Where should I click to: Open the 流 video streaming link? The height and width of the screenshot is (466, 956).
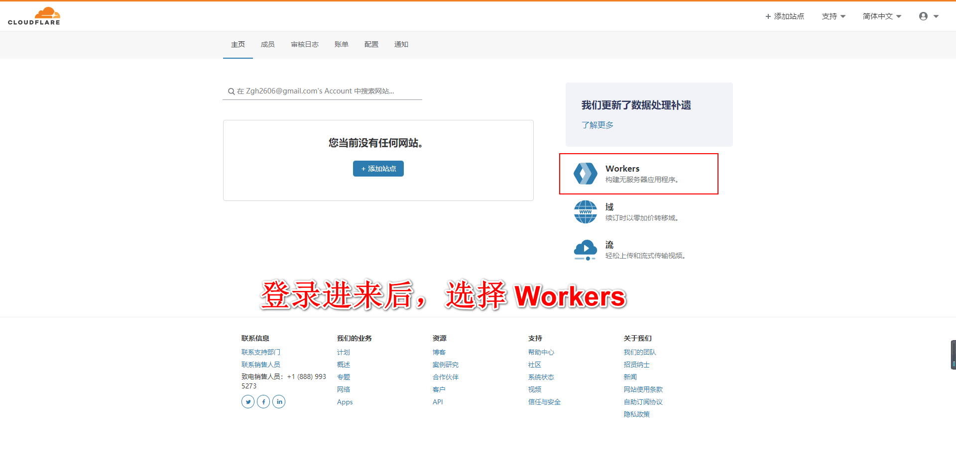point(609,245)
